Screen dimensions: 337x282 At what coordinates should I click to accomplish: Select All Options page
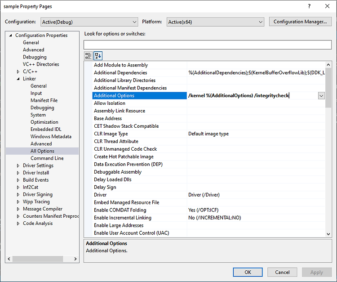42,151
